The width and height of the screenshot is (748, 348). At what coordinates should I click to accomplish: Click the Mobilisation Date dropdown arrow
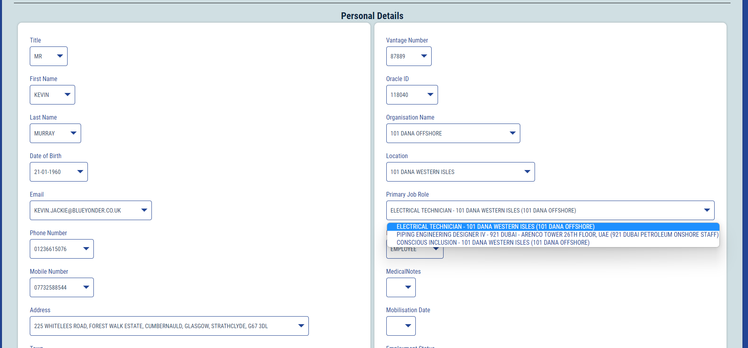[x=408, y=326]
